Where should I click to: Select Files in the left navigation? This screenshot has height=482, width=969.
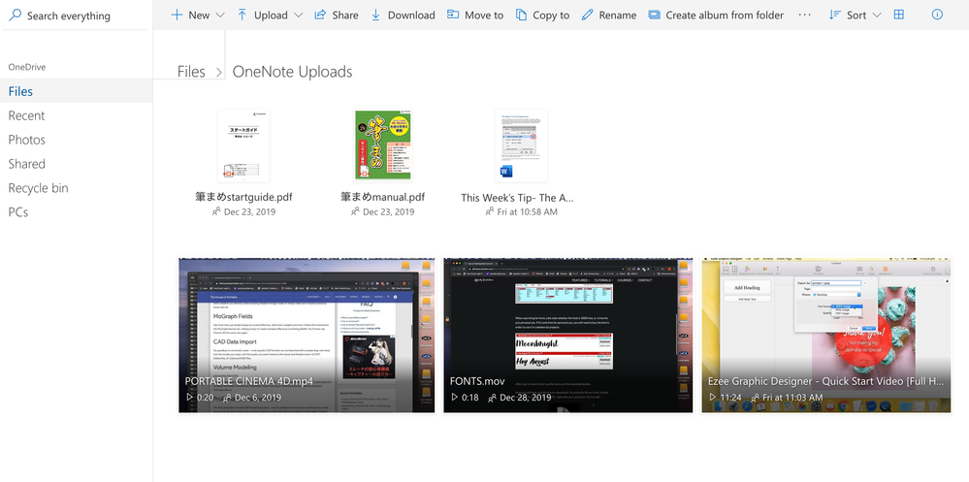tap(76, 91)
